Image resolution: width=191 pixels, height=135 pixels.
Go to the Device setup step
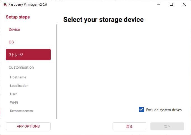pos(14,29)
